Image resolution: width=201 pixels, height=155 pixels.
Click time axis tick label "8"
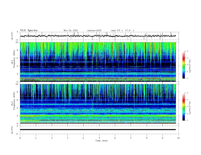[147, 138]
